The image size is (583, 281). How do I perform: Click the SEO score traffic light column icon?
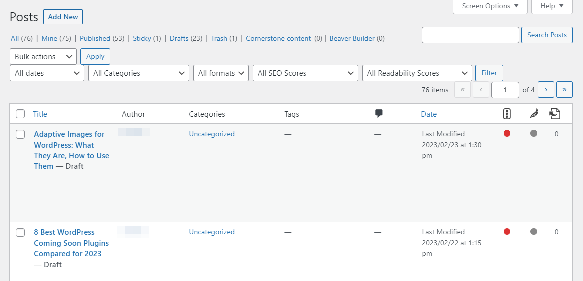(507, 114)
